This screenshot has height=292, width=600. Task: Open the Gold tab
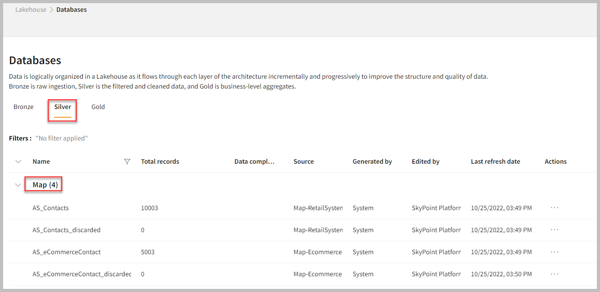pyautogui.click(x=98, y=107)
